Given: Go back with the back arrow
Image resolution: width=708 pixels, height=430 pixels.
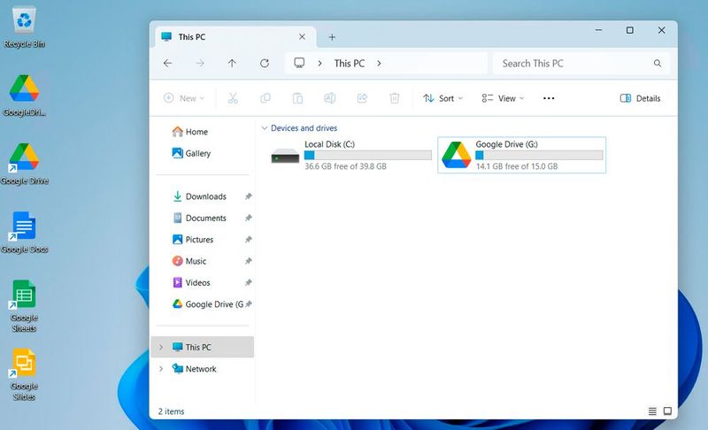Looking at the screenshot, I should tap(167, 63).
